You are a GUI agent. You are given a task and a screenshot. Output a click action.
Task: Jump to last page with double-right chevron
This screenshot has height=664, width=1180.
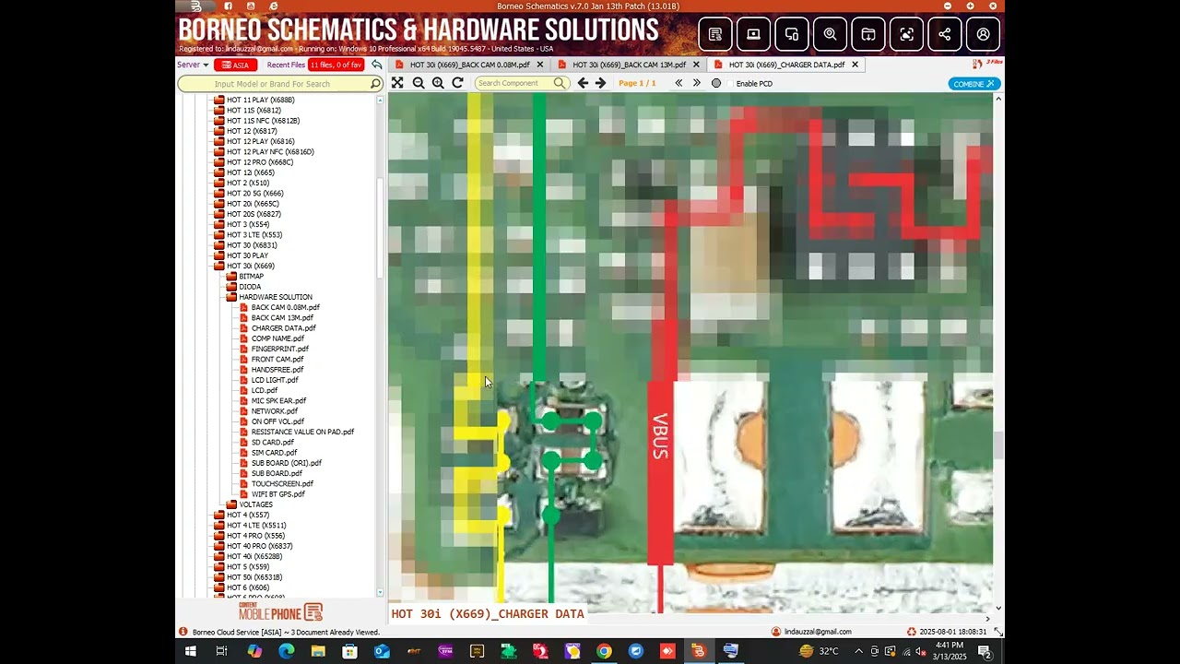click(x=697, y=83)
